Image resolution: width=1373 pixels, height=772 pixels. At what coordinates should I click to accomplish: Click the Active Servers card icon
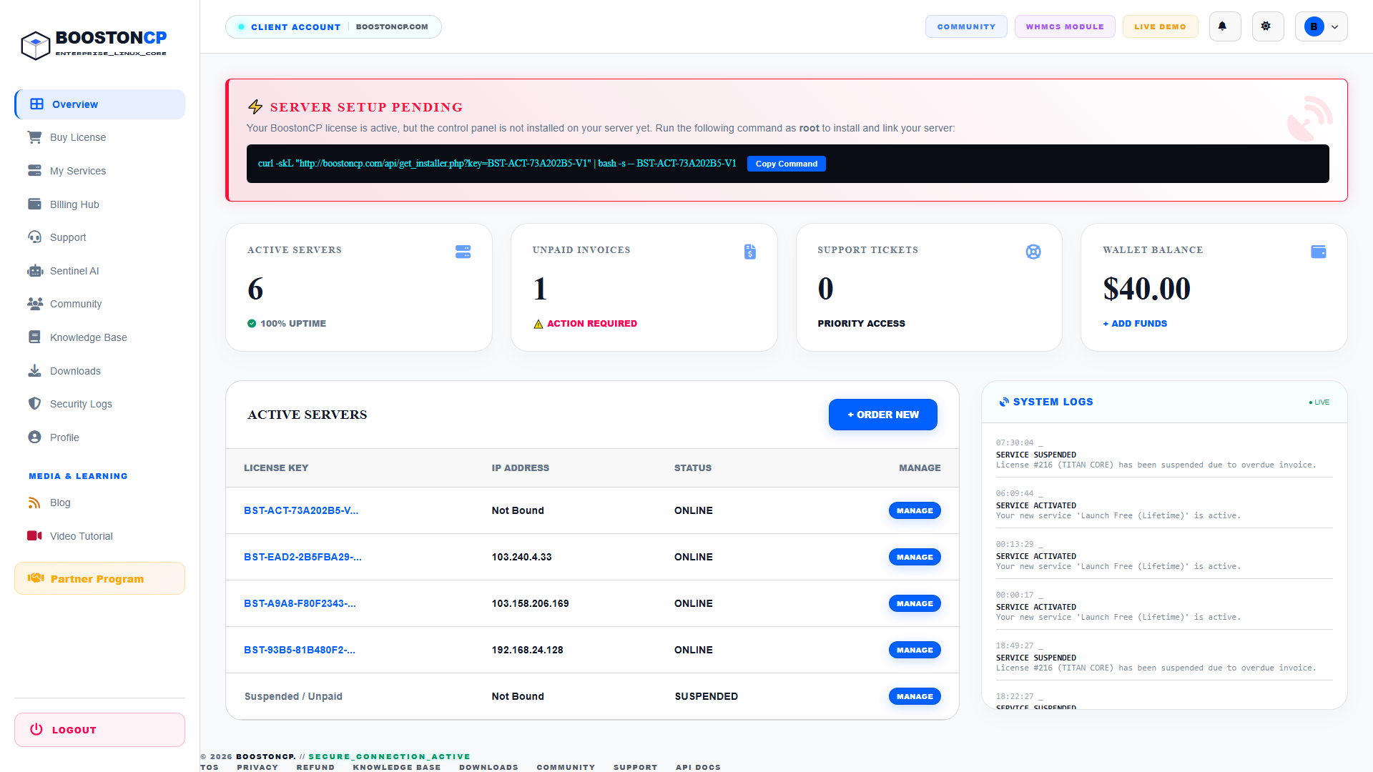coord(463,252)
